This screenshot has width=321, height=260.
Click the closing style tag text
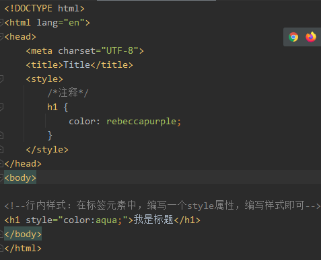pyautogui.click(x=47, y=150)
